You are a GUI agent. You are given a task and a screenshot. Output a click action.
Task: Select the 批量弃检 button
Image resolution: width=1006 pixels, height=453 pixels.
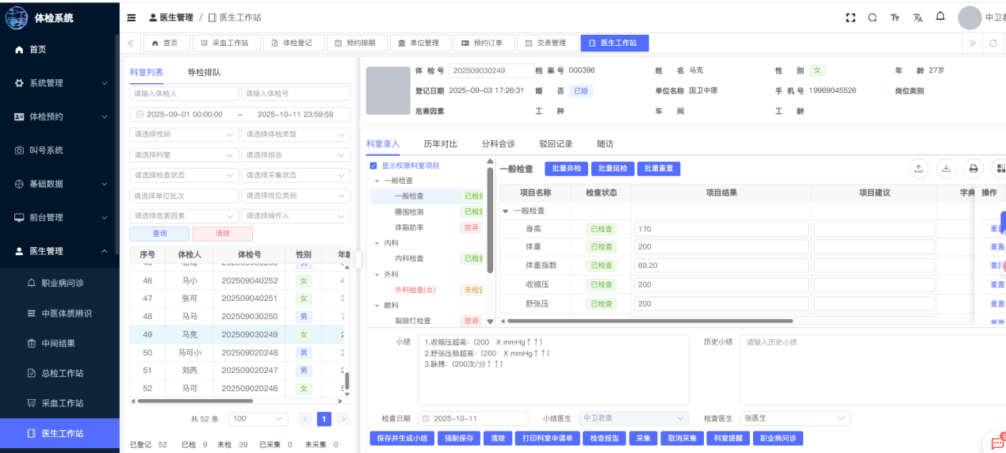[566, 169]
